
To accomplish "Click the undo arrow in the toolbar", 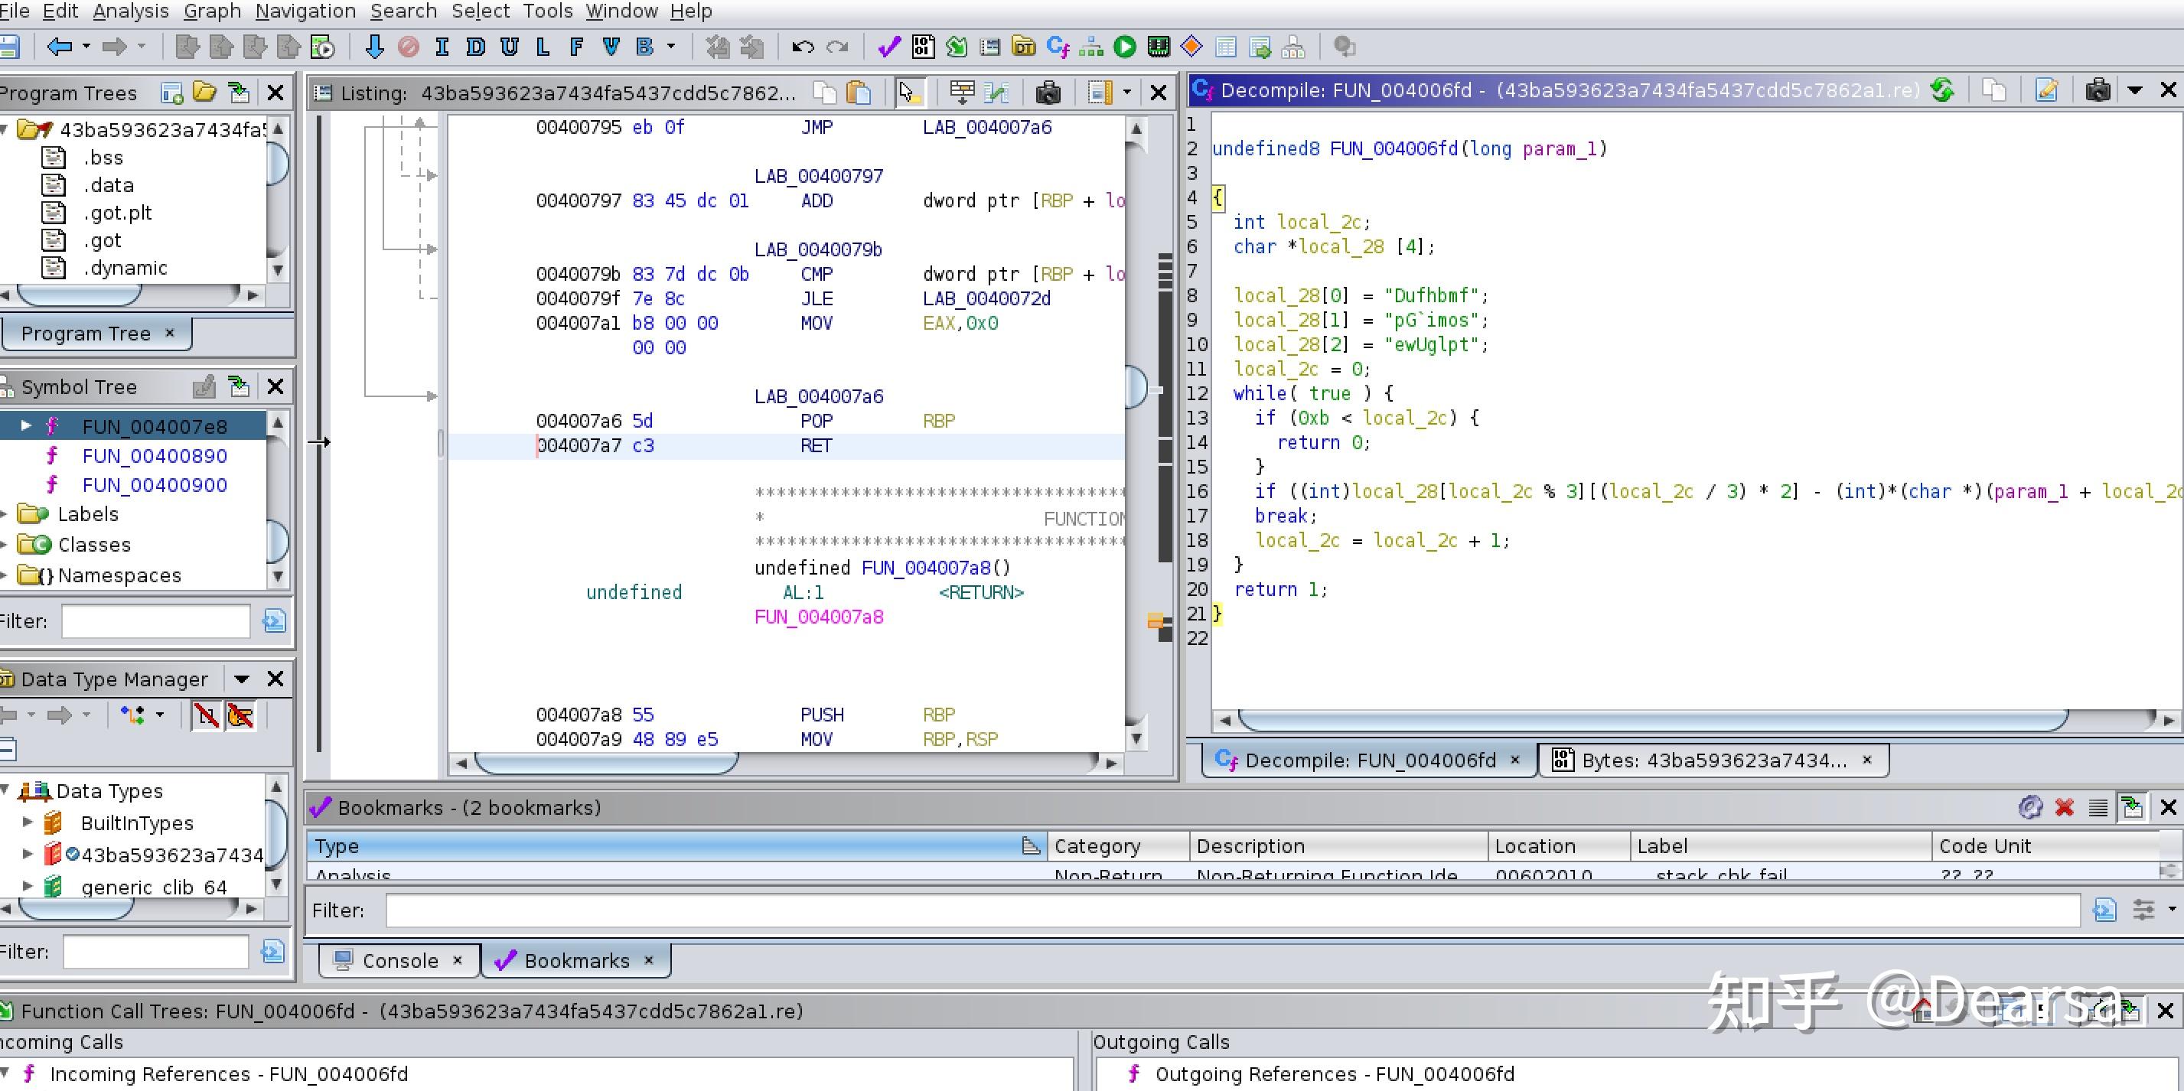I will (802, 47).
